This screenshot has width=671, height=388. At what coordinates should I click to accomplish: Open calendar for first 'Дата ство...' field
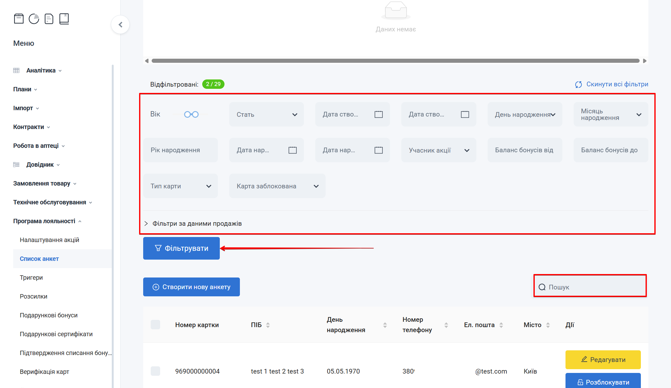tap(379, 114)
